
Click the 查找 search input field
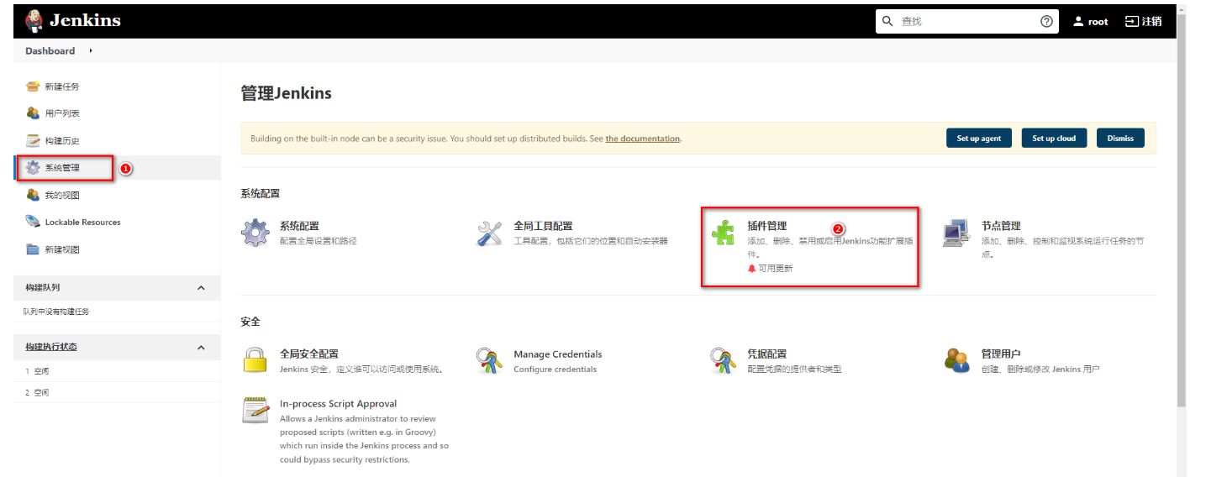point(966,22)
